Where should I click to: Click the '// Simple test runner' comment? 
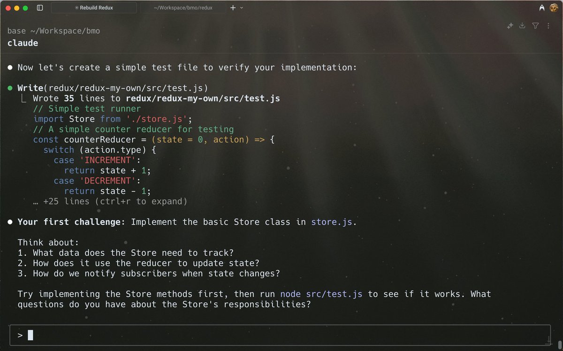pos(87,108)
